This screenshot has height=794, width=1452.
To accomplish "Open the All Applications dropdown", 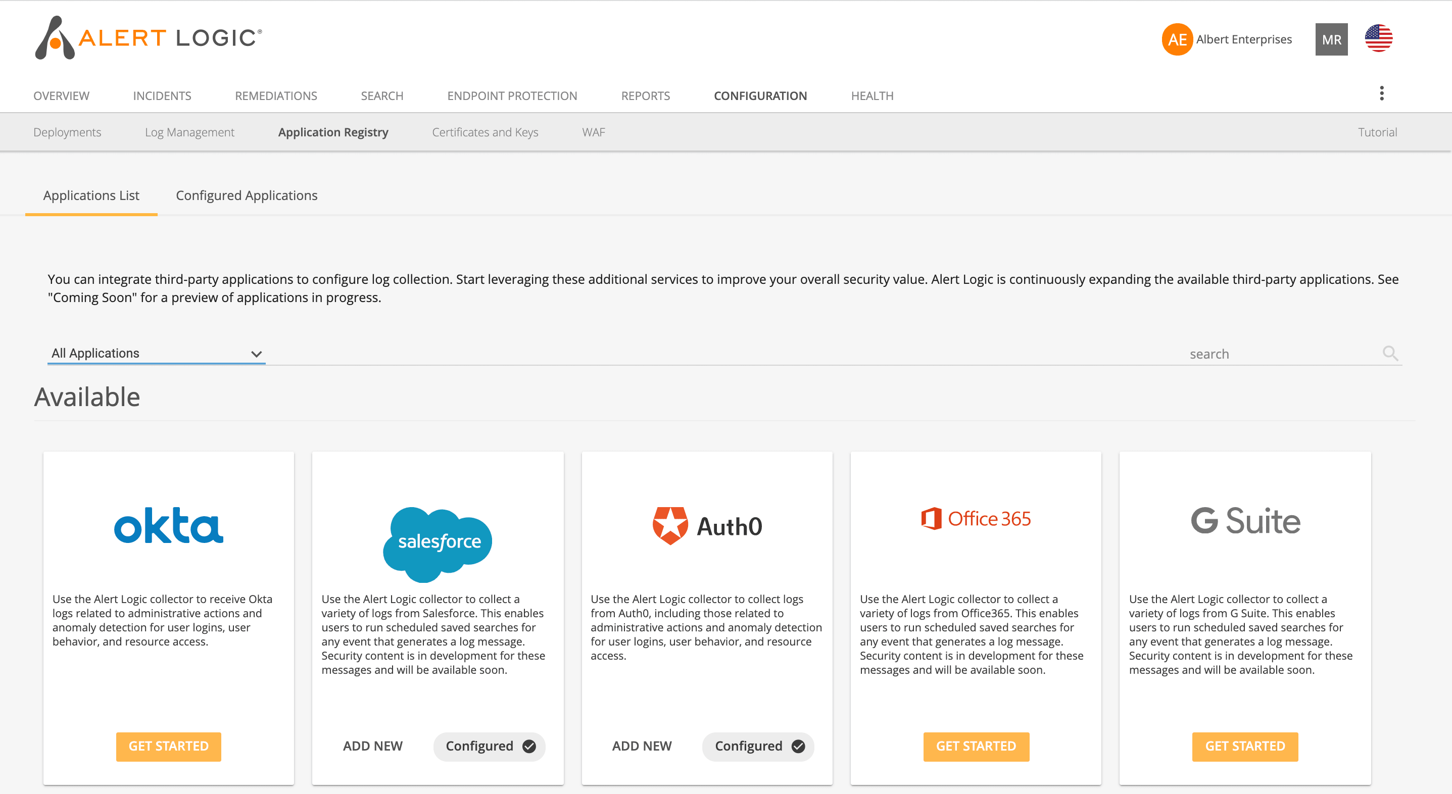I will [156, 354].
